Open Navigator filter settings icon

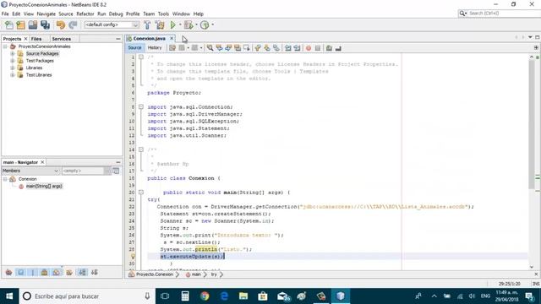pyautogui.click(x=116, y=171)
